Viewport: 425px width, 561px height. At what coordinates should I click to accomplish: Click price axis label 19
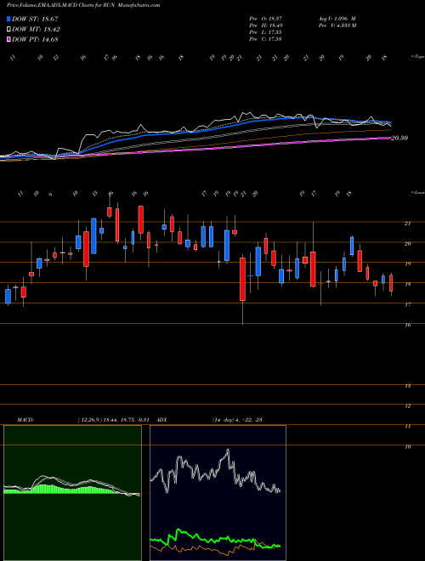pyautogui.click(x=407, y=264)
